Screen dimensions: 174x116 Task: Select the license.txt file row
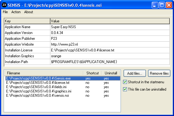63,83
